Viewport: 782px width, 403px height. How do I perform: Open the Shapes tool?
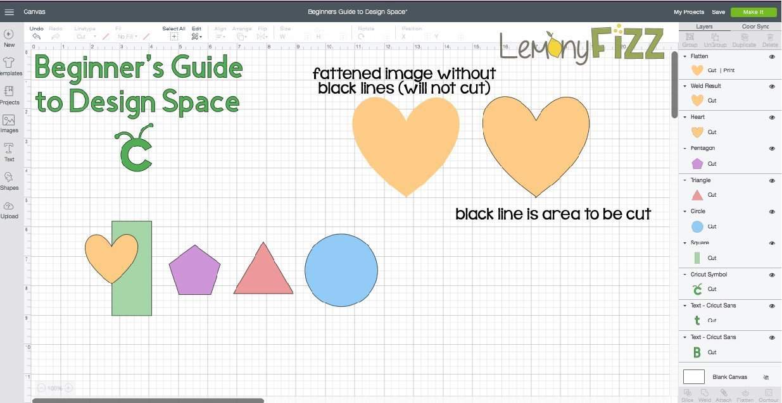tap(9, 181)
